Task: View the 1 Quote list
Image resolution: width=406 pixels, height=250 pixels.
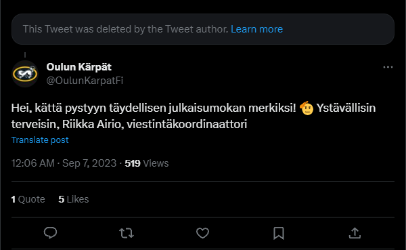Action: pos(28,199)
